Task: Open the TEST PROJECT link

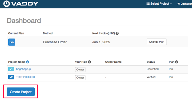Action: click(26, 77)
